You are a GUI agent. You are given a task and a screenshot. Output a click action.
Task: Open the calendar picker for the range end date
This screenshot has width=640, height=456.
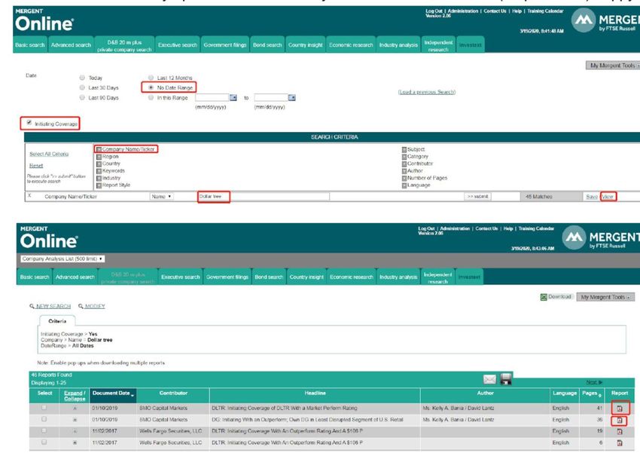tap(292, 98)
